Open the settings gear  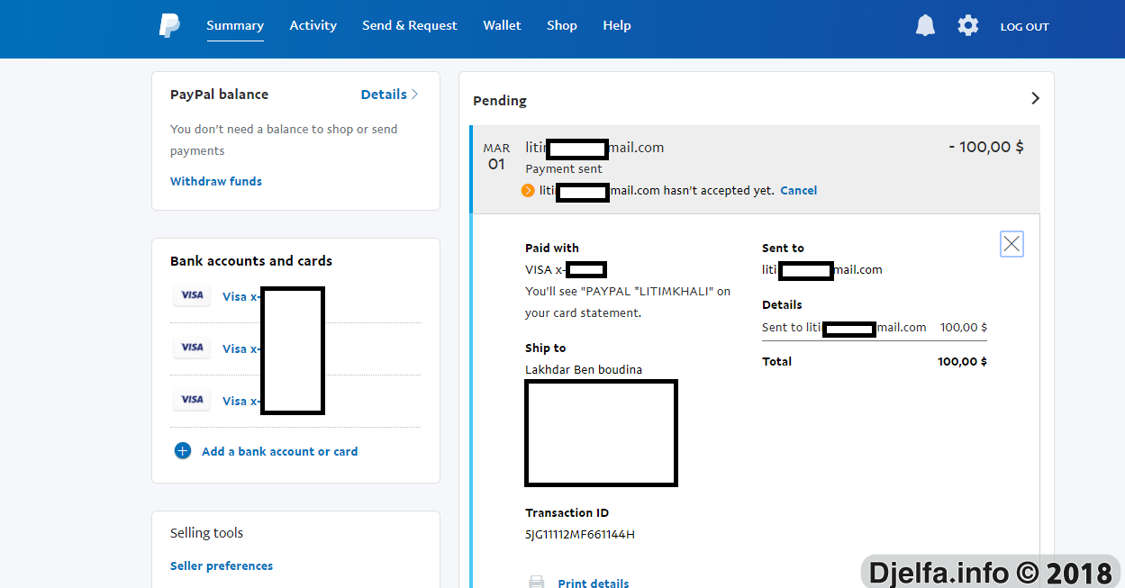968,25
